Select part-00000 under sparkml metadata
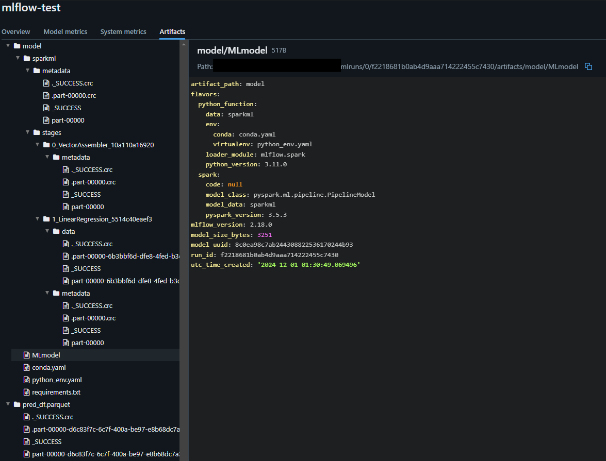Screen dimensions: 606x461 68,121
